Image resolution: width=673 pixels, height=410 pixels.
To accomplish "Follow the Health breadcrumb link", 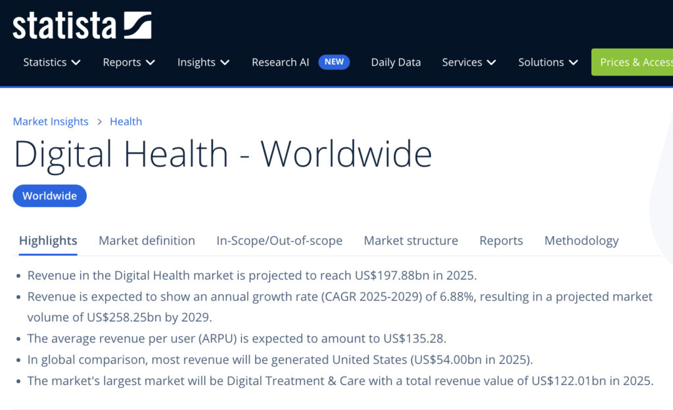I will pyautogui.click(x=126, y=121).
